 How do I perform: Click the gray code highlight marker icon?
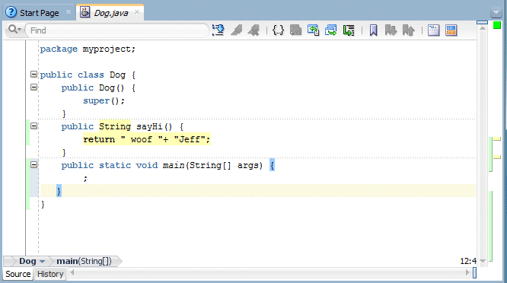(x=236, y=30)
